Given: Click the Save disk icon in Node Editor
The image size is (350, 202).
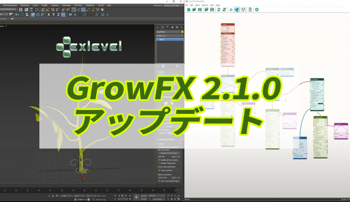Looking at the screenshot, I should tap(200, 10).
